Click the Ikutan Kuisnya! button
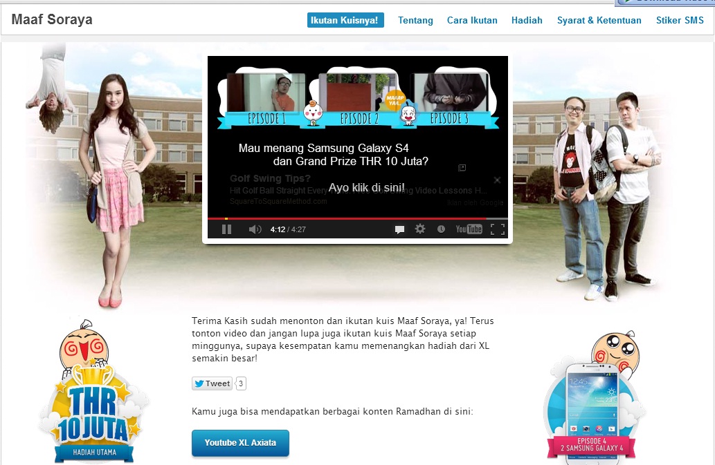The image size is (715, 465). point(345,20)
